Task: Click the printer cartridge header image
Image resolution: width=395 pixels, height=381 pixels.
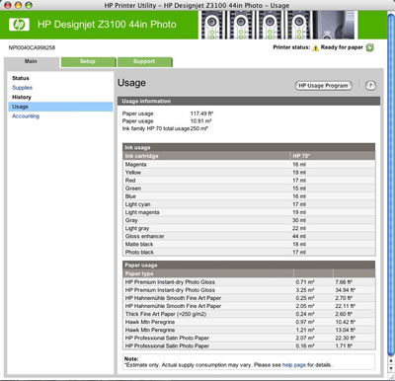Action: [x=277, y=25]
